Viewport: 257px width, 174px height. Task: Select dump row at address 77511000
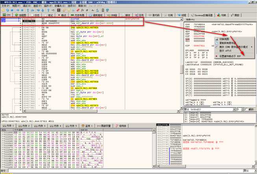(52, 132)
